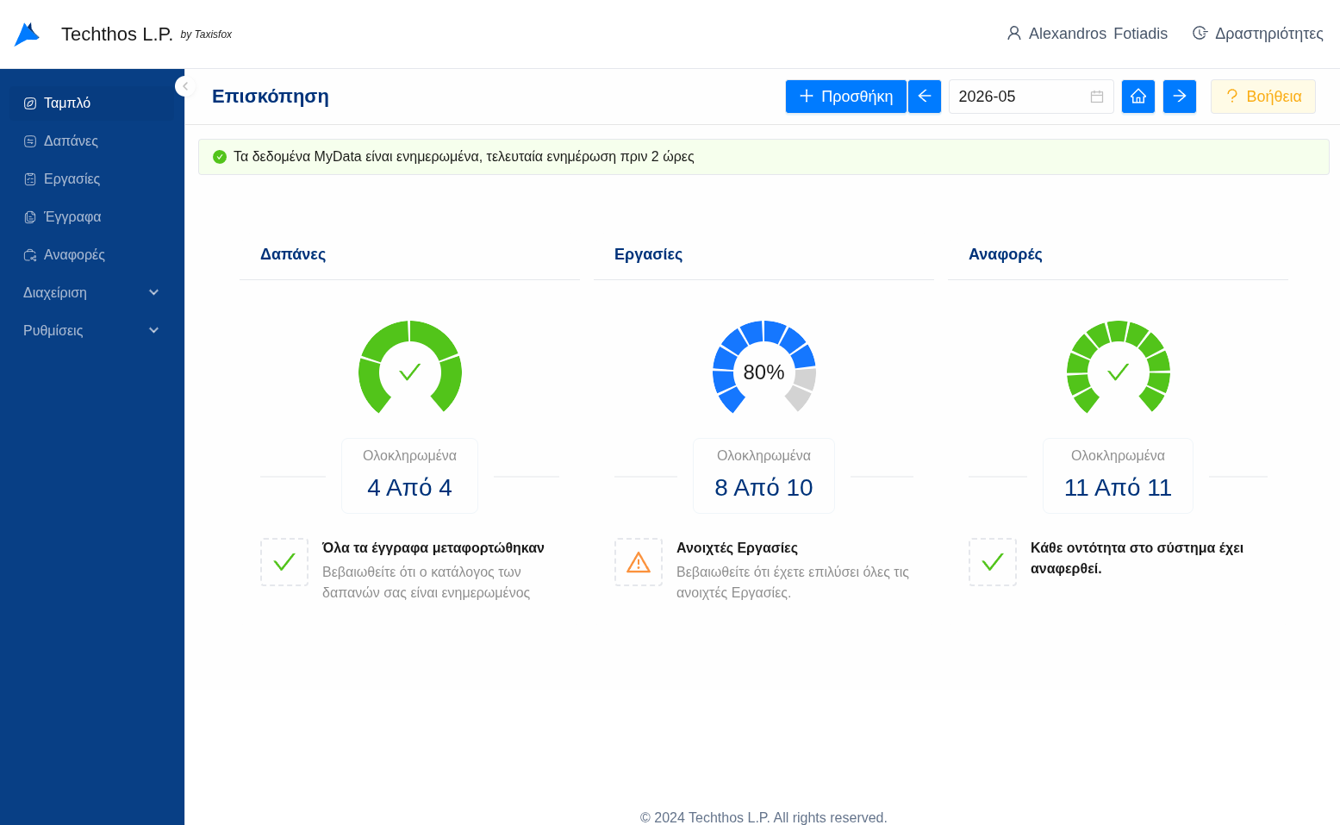Go to previous month with left arrow
The image size is (1340, 825).
925,97
